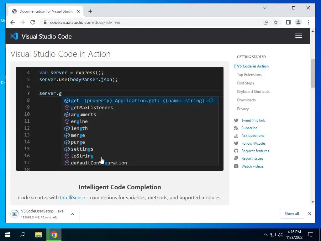Click the arguments suggestion row

pos(140,115)
